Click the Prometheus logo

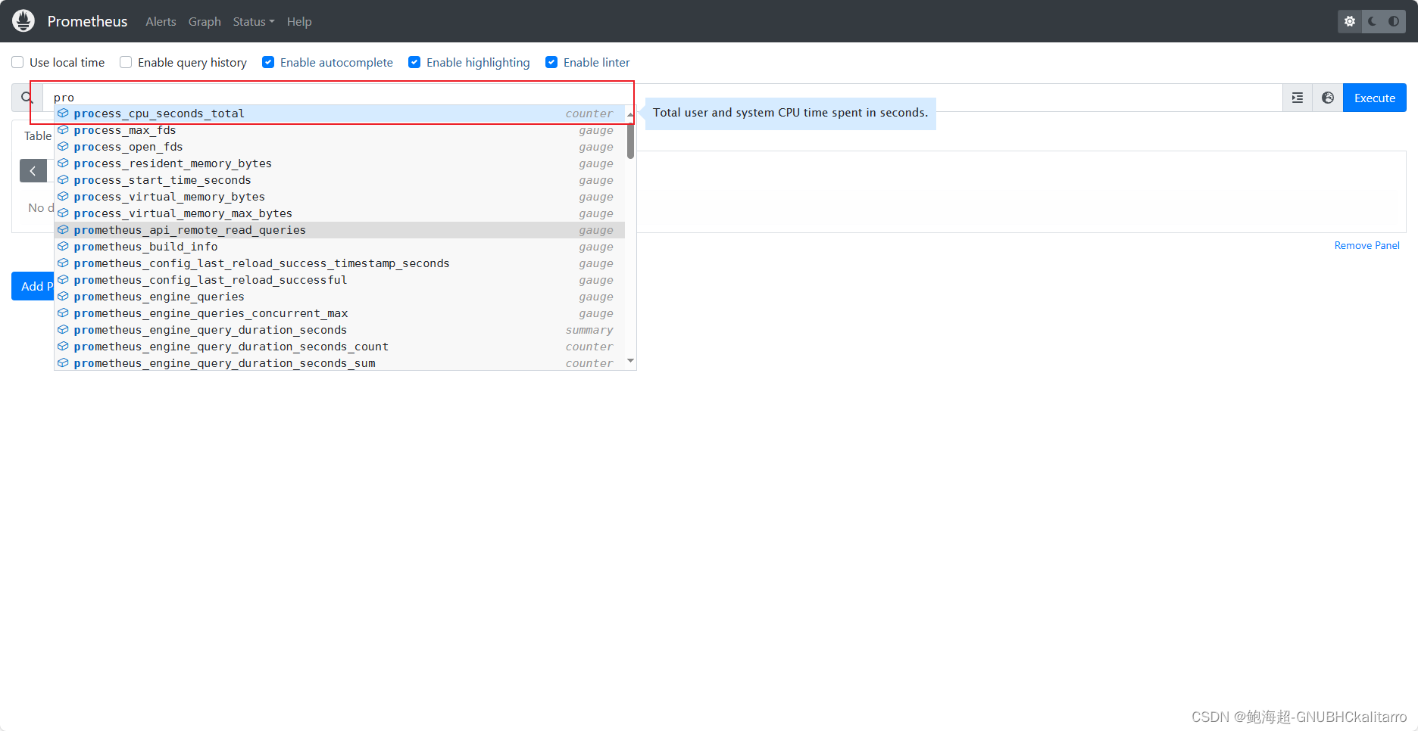point(23,20)
